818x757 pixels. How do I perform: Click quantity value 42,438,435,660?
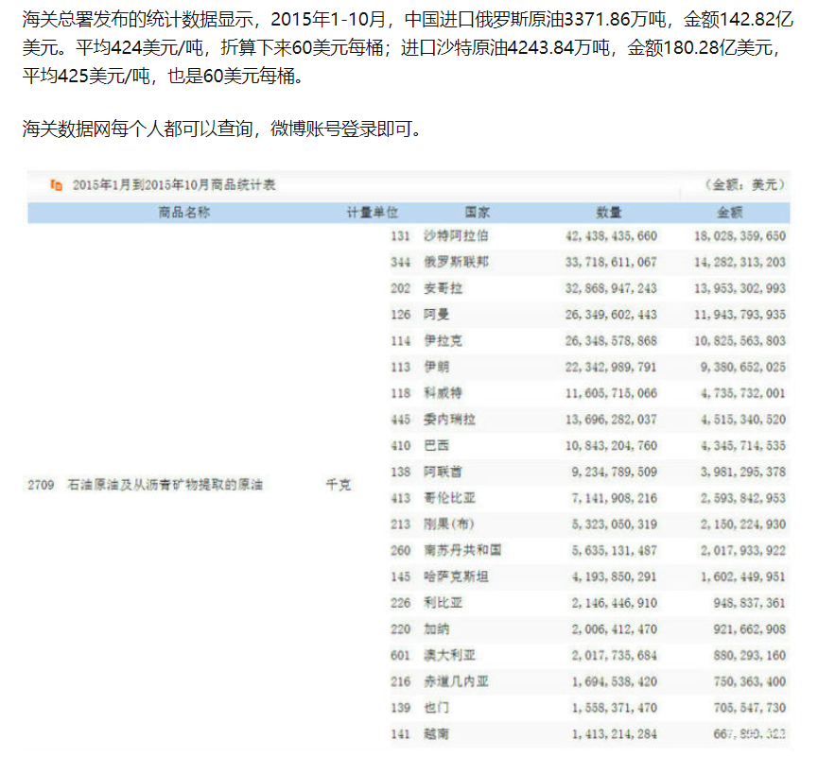(612, 236)
